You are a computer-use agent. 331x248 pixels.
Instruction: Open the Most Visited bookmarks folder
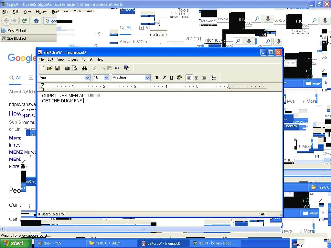14,31
